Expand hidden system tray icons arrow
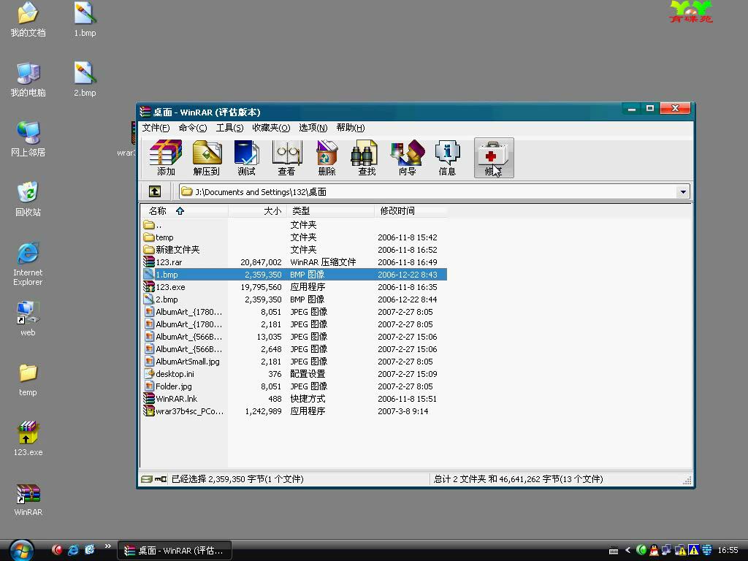This screenshot has width=748, height=561. click(x=627, y=550)
